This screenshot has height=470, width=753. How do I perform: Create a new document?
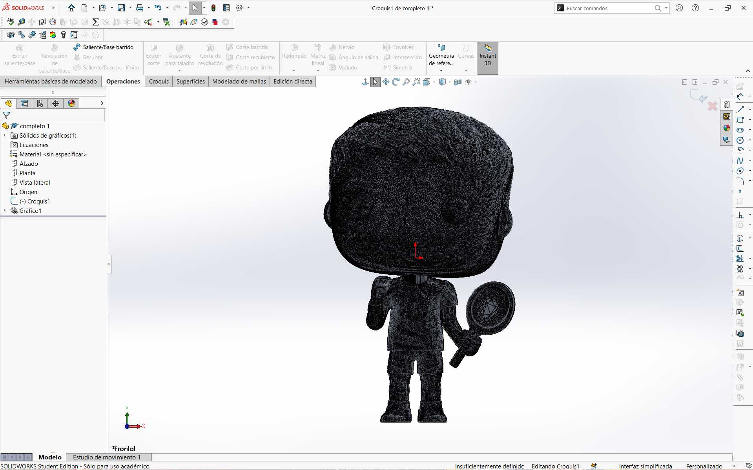click(84, 8)
